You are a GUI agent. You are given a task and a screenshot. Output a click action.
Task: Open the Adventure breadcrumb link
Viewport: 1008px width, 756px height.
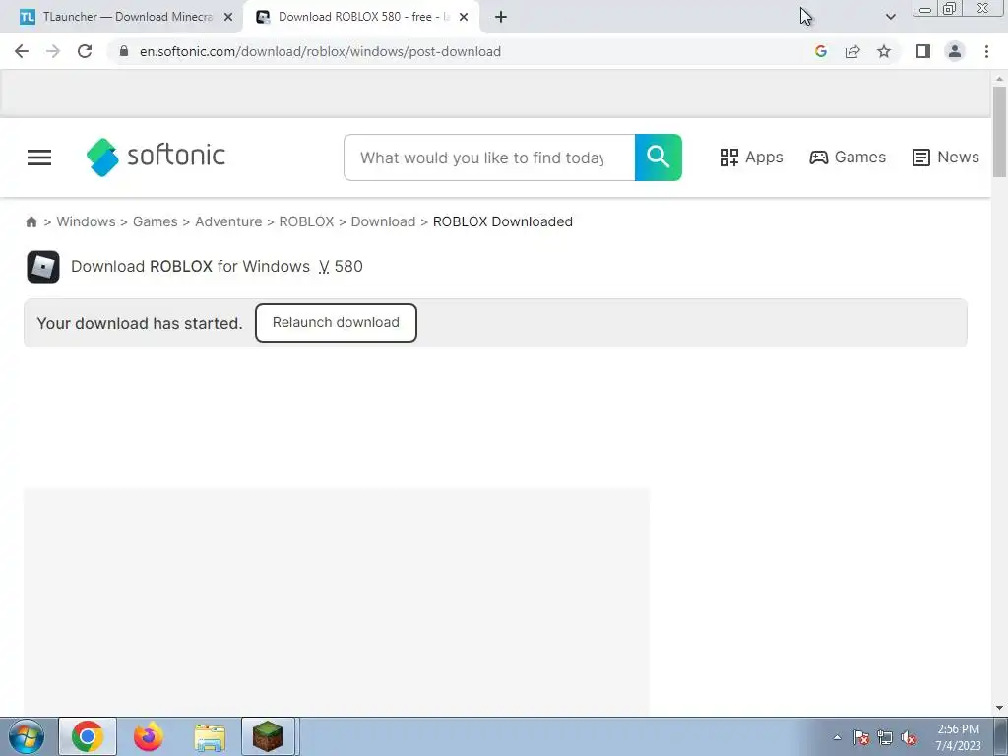228,221
